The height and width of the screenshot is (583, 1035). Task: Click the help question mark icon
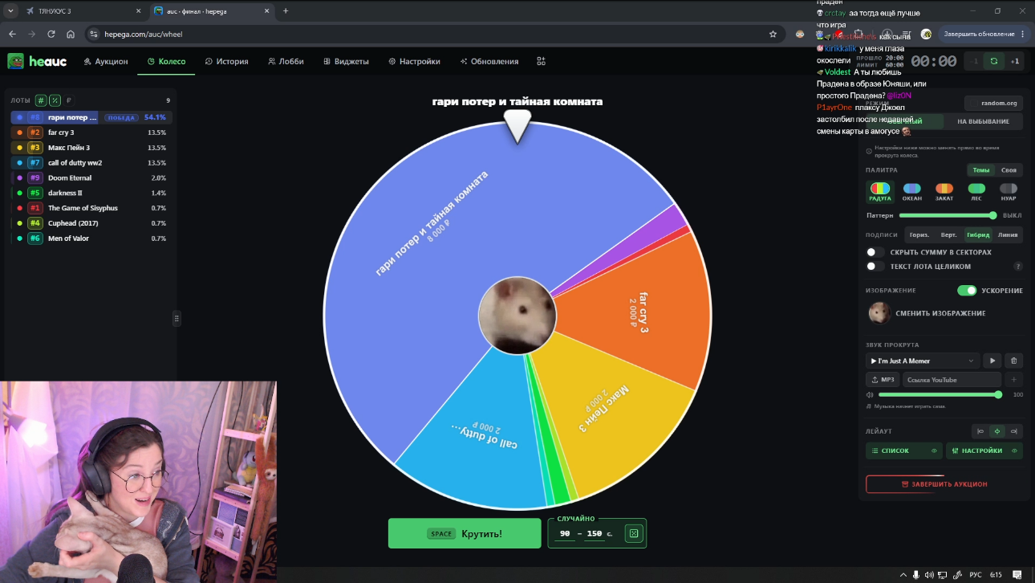pos(1018,267)
